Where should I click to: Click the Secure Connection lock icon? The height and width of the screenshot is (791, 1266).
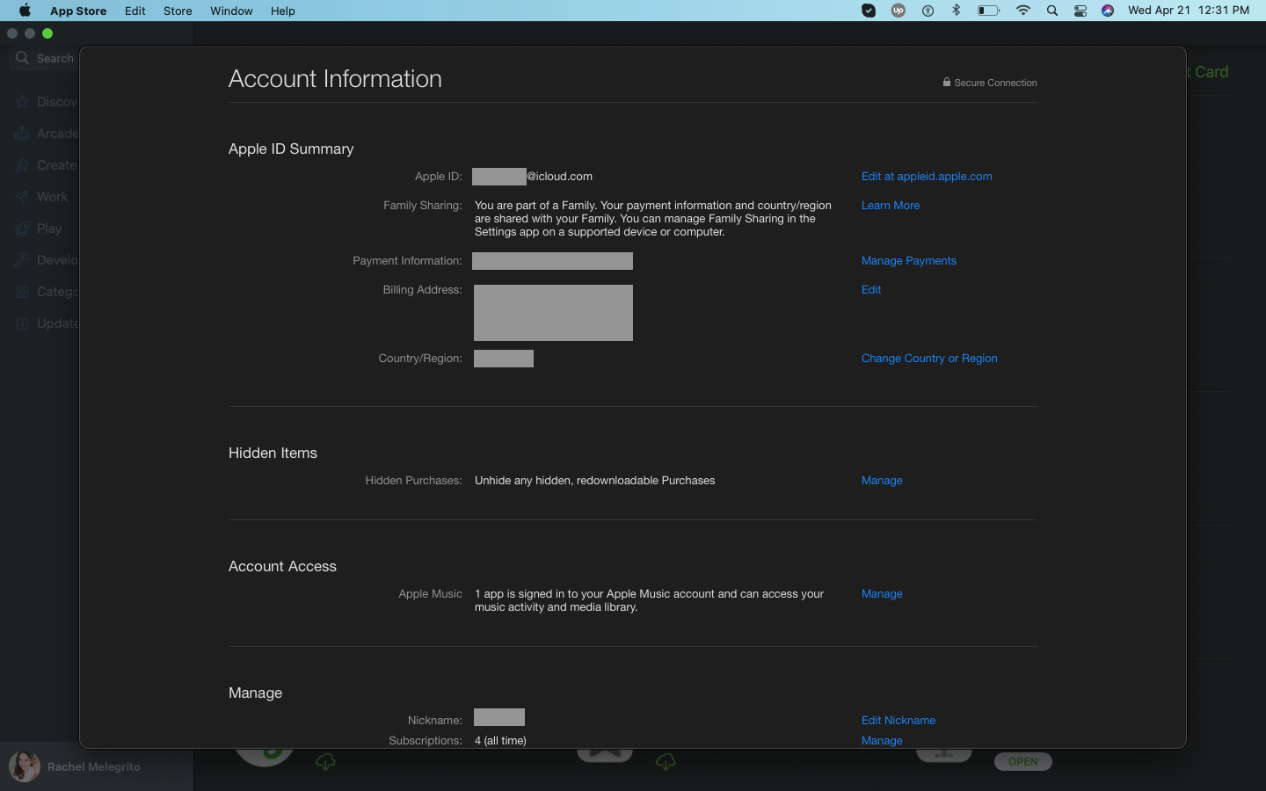click(x=947, y=83)
